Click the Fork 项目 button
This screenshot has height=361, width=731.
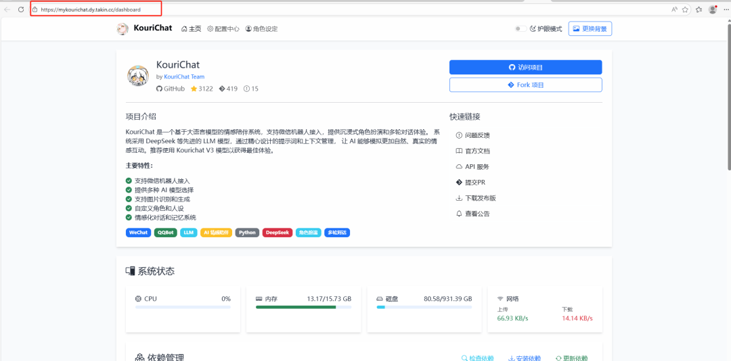coord(525,85)
